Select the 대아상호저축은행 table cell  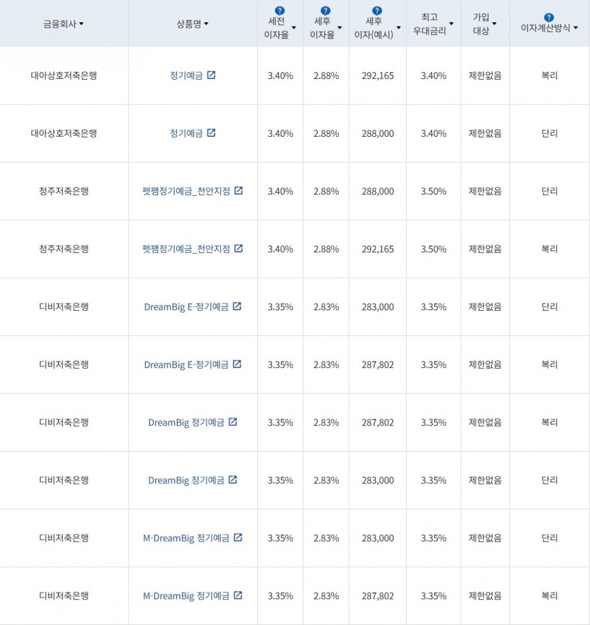pos(63,75)
